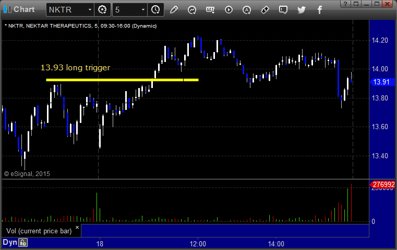
Task: Click the 14.20 price axis label
Action: [x=380, y=41]
